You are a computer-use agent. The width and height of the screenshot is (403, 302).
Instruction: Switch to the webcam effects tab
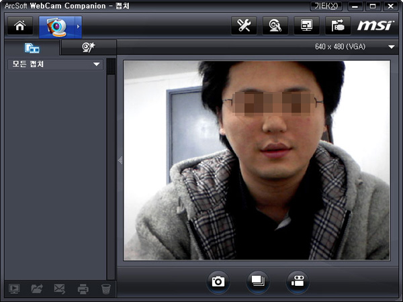point(89,48)
